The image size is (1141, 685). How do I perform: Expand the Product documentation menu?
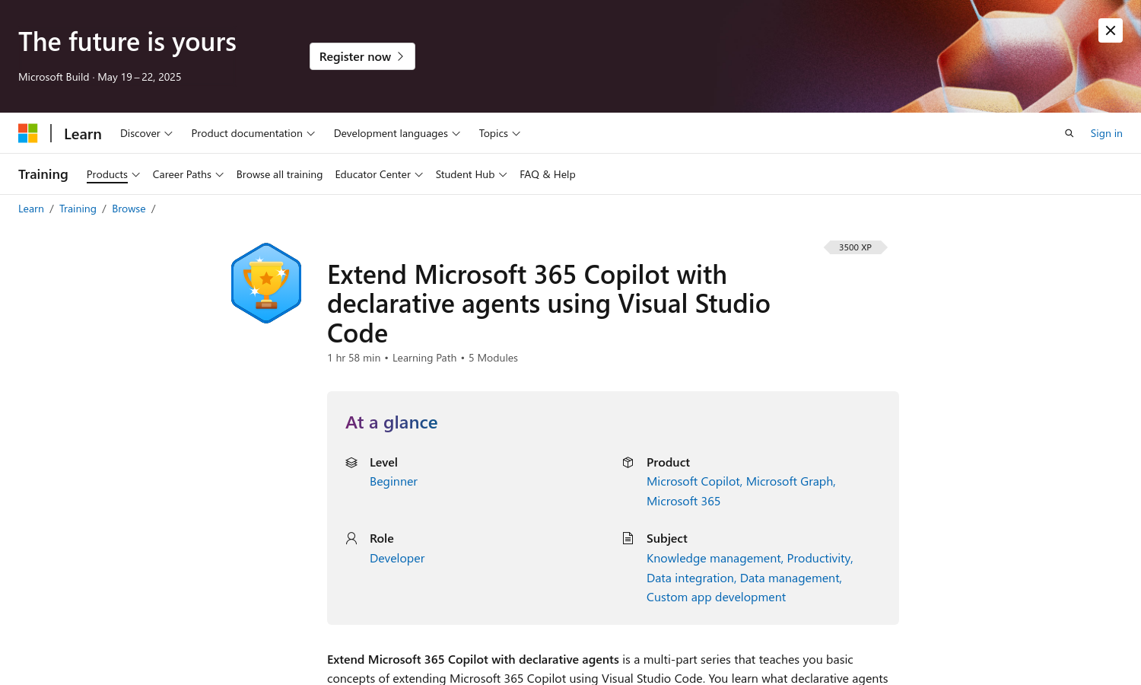pos(253,133)
